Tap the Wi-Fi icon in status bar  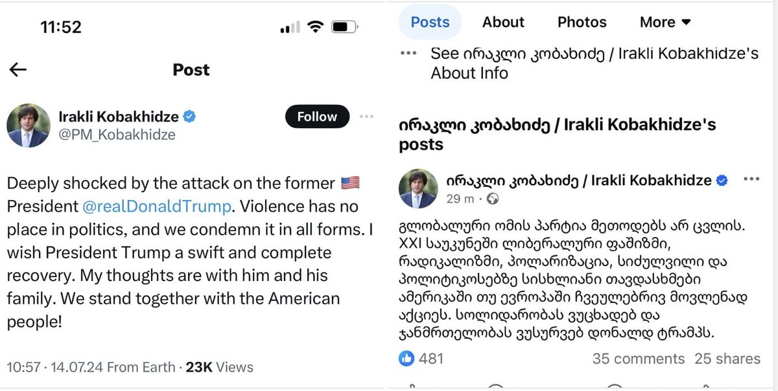coord(315,27)
